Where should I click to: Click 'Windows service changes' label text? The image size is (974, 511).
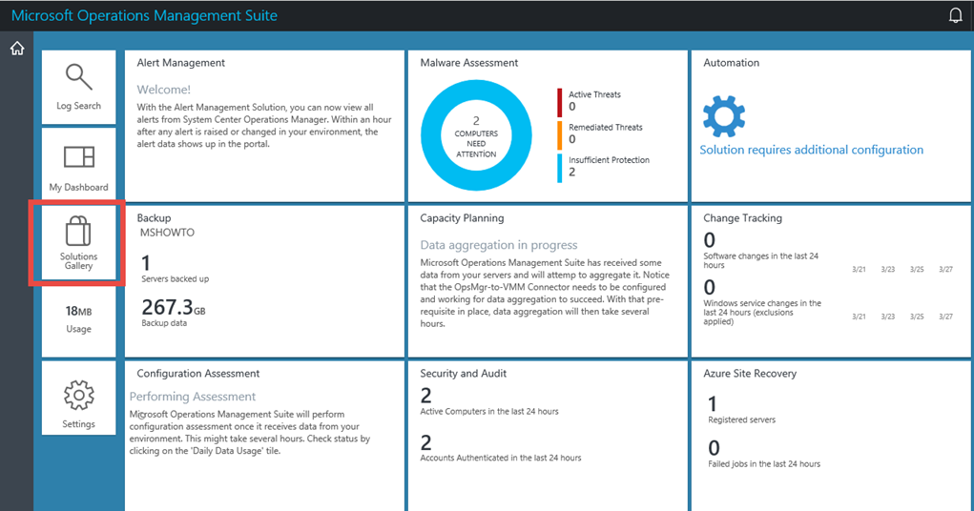(762, 313)
